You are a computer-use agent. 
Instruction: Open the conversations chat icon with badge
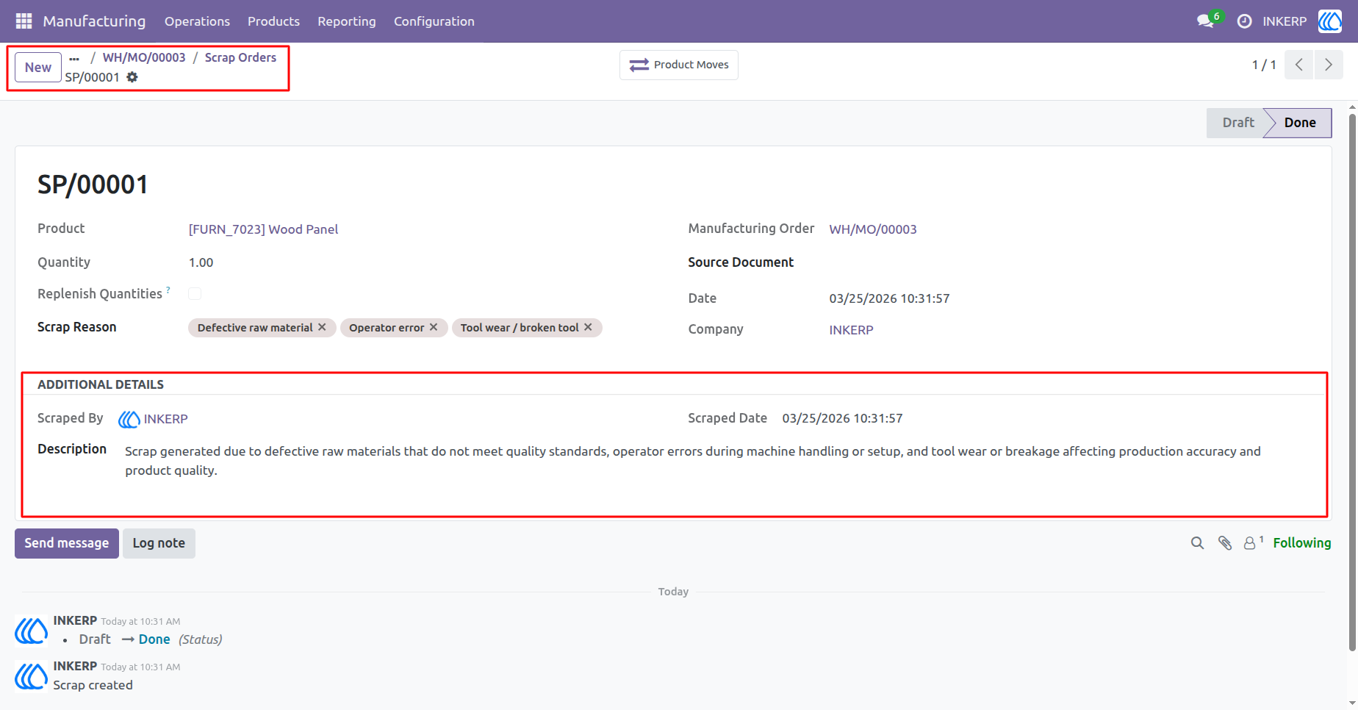[1206, 21]
